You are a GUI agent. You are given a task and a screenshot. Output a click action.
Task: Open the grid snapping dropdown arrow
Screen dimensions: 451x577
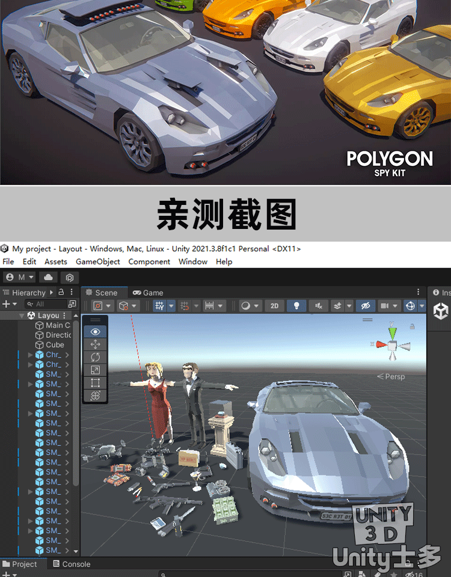196,306
